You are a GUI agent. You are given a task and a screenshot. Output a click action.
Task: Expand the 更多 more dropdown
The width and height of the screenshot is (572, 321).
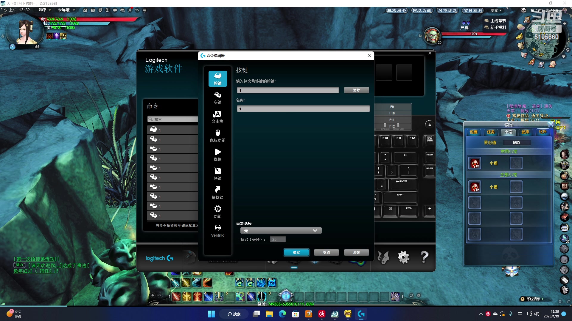[x=496, y=10]
